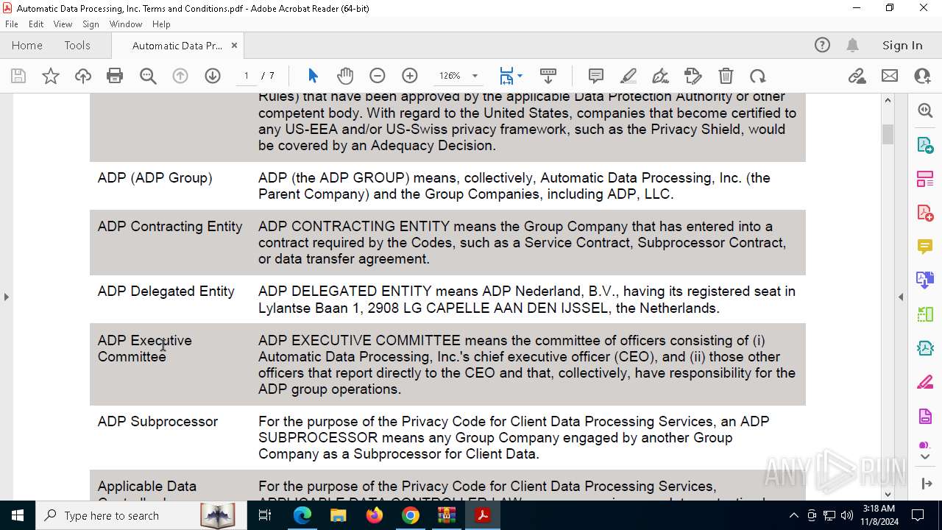Click the taskbar search box
The height and width of the screenshot is (530, 942).
coord(141,515)
